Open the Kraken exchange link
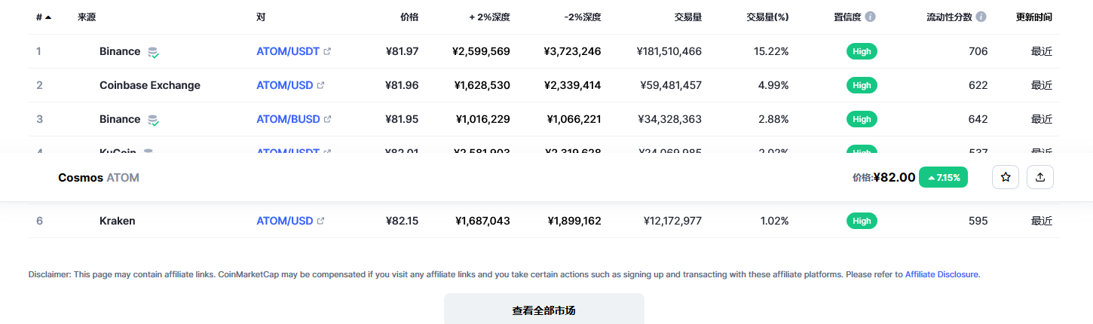Image resolution: width=1093 pixels, height=324 pixels. [x=117, y=221]
